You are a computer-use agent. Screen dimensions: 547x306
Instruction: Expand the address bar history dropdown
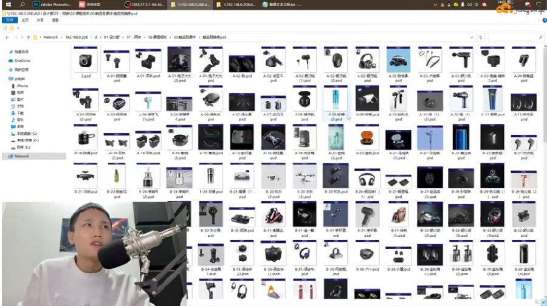(x=471, y=37)
